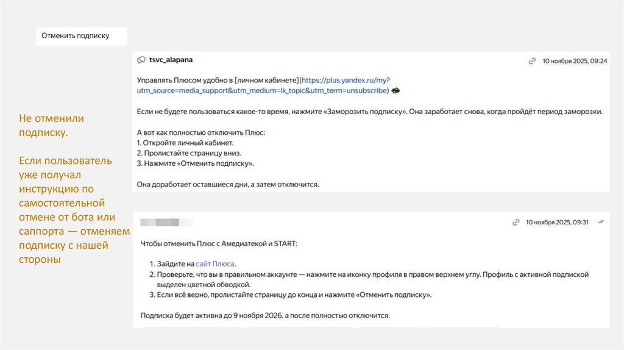Viewport: 624px width, 350px height.
Task: Click the «Отменить подписку» label in top-left box
Action: [76, 36]
